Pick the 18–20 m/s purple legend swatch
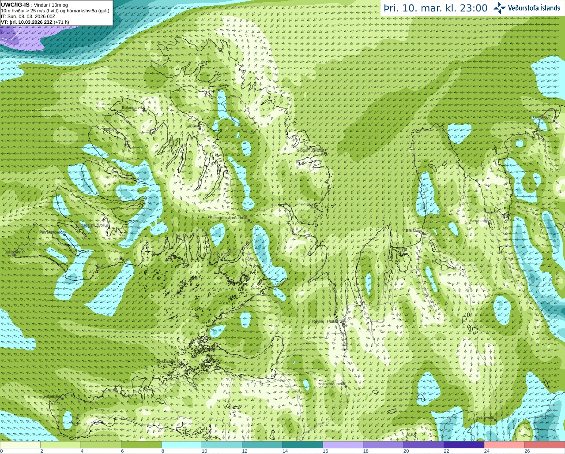Image resolution: width=565 pixels, height=454 pixels. point(383,445)
